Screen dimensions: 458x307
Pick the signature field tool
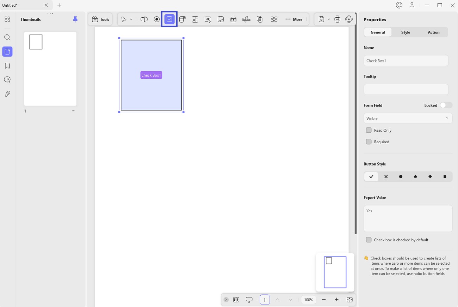click(246, 19)
